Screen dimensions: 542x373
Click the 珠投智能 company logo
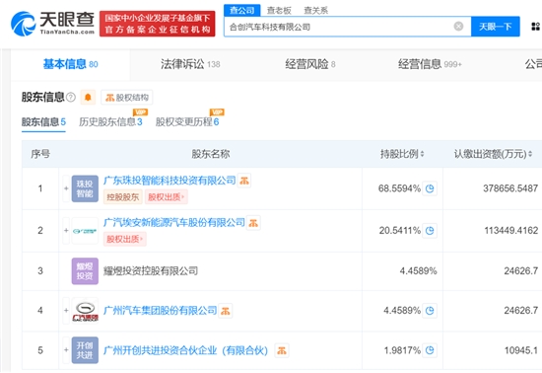click(85, 188)
